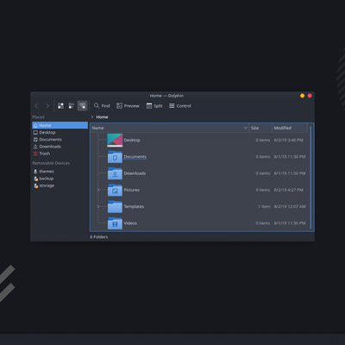Click the Home icon in Places
This screenshot has width=345, height=345.
[x=35, y=125]
